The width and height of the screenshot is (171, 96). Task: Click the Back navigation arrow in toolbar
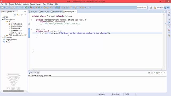(83, 7)
